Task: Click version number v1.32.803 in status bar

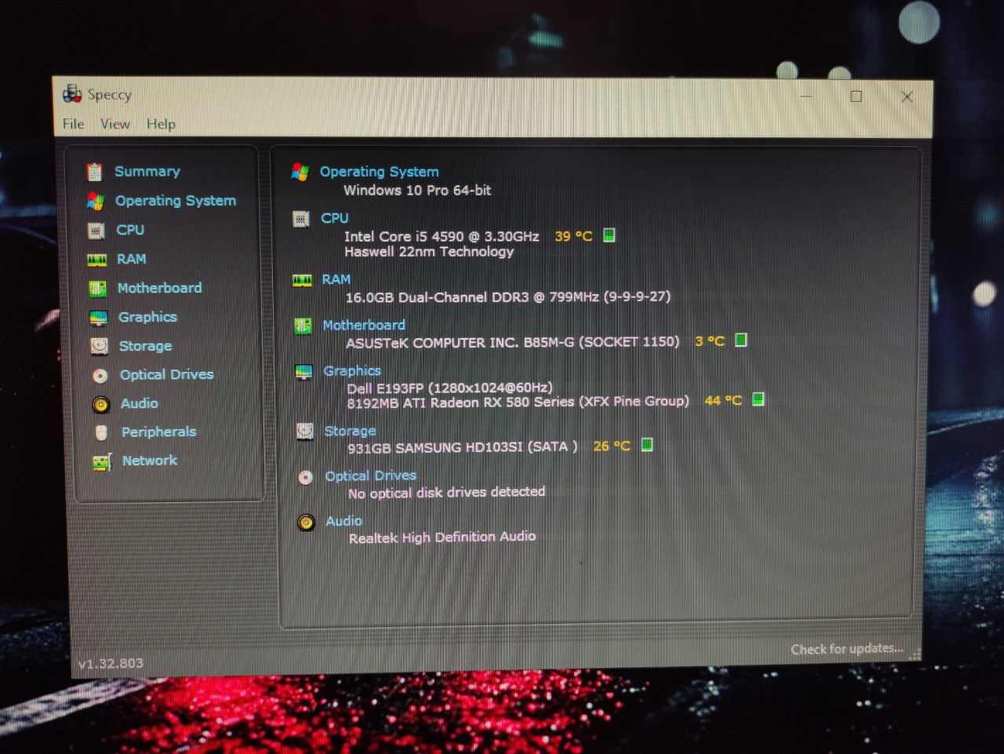Action: [x=111, y=664]
